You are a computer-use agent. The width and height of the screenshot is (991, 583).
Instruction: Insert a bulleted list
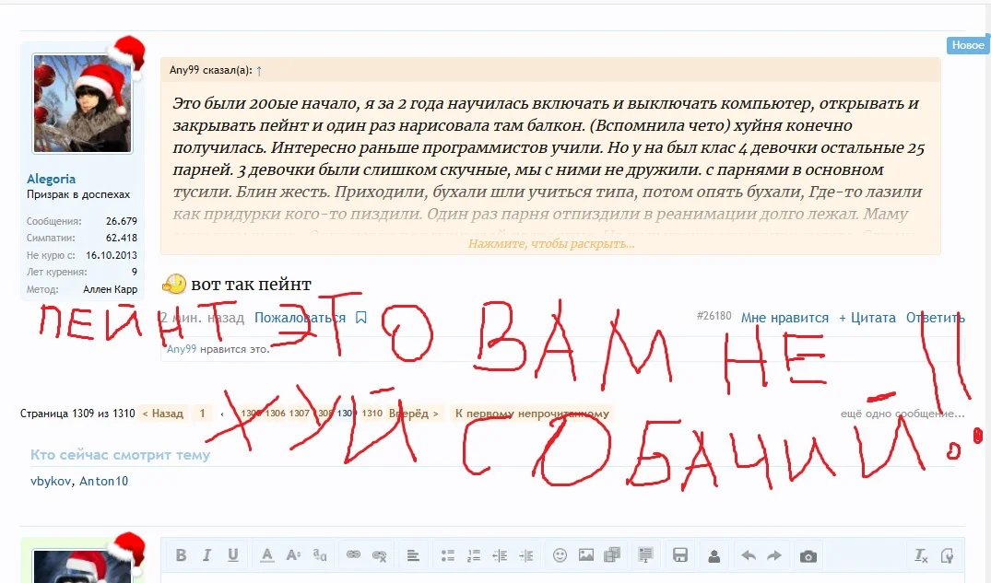click(448, 555)
